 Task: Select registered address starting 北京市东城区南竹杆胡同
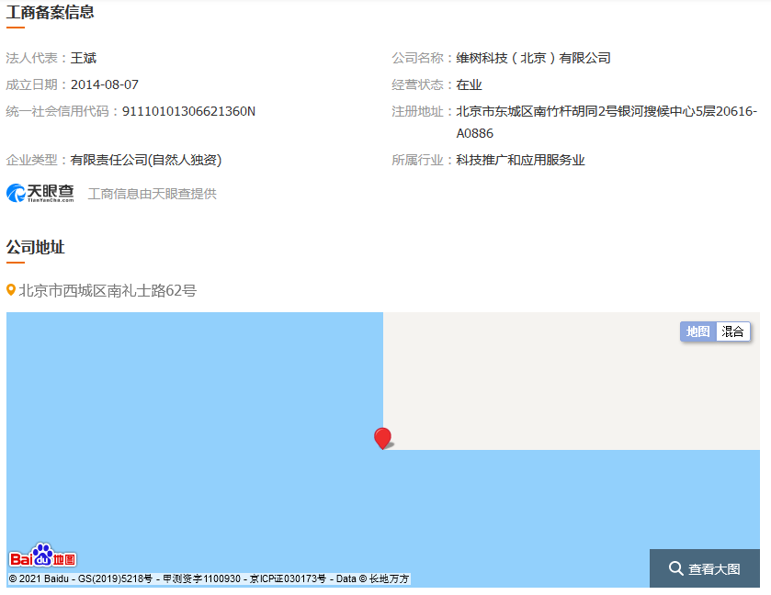(x=607, y=122)
